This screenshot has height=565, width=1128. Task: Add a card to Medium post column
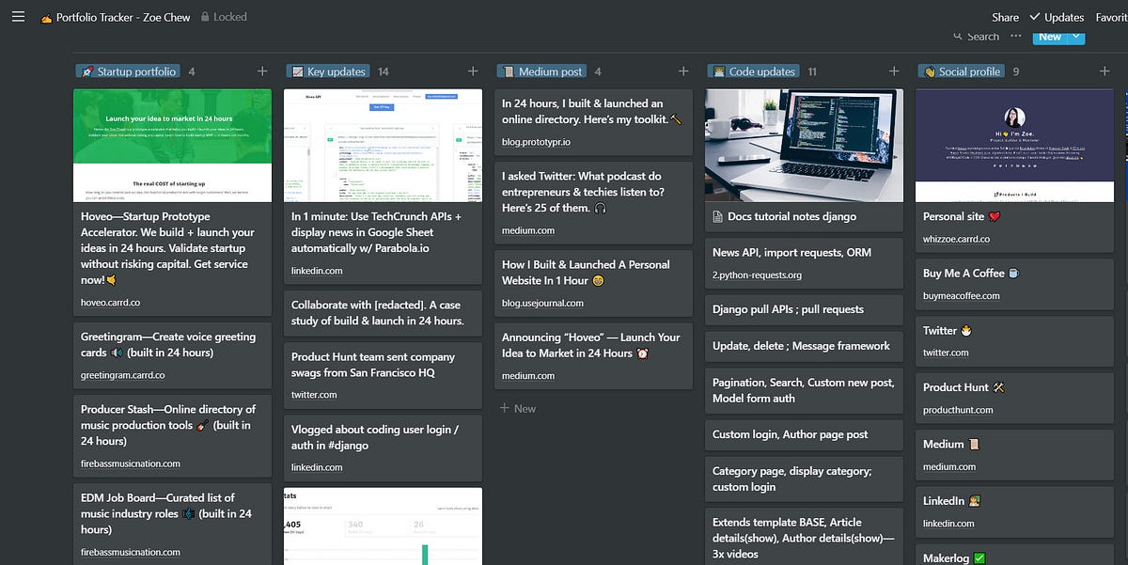pos(683,71)
